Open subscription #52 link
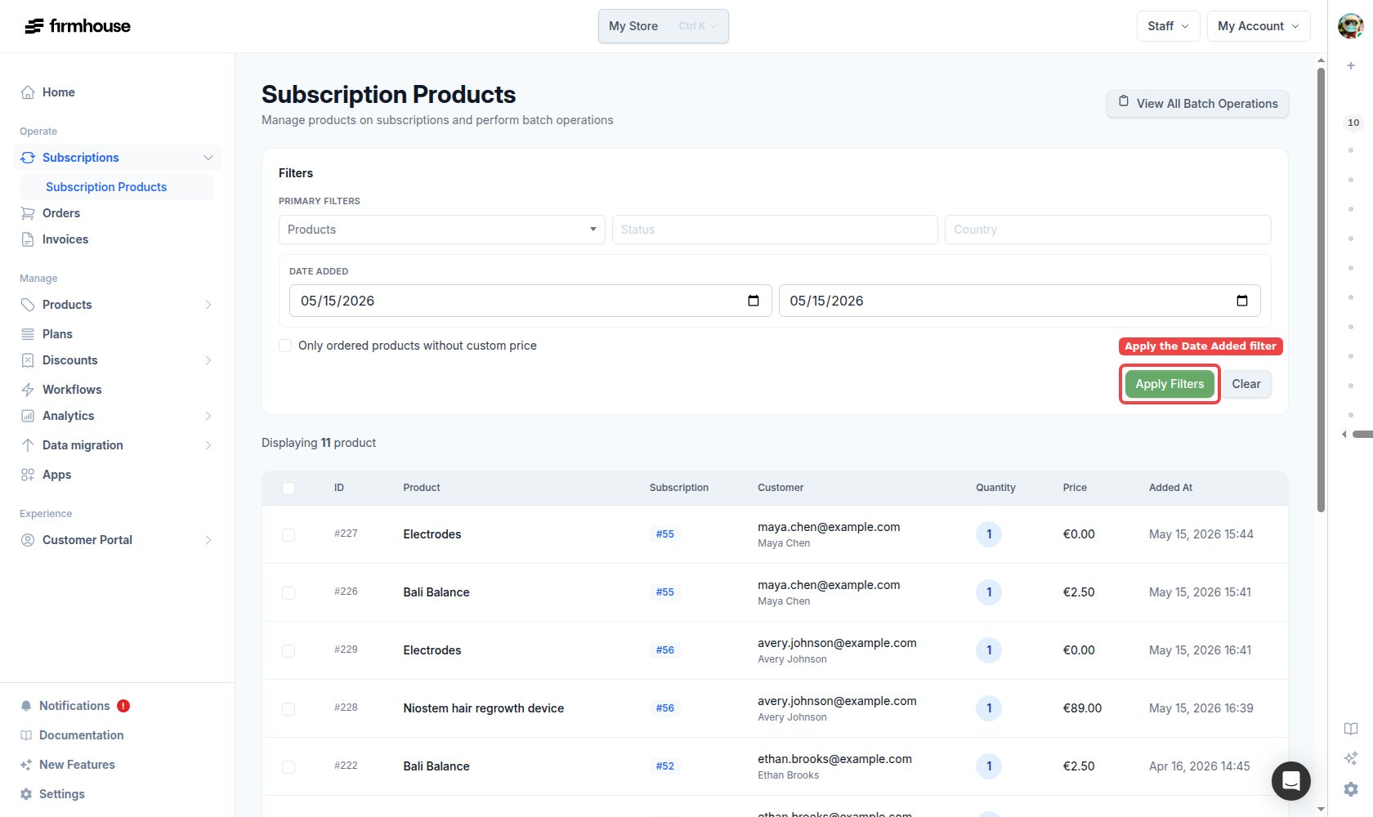1373x817 pixels. click(664, 766)
